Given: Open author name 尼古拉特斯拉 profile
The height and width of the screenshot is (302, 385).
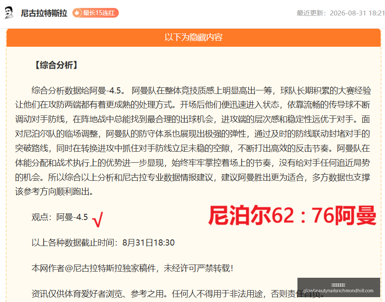Looking at the screenshot, I should (x=44, y=13).
